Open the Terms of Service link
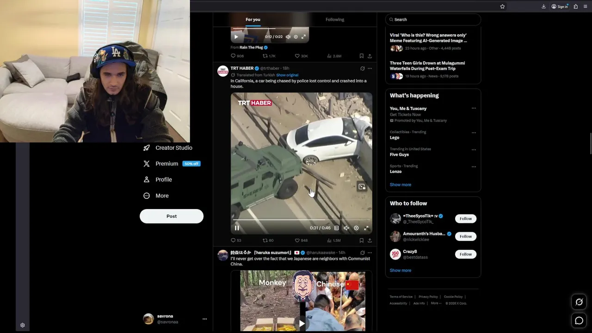Viewport: 592px width, 333px height. pyautogui.click(x=401, y=297)
